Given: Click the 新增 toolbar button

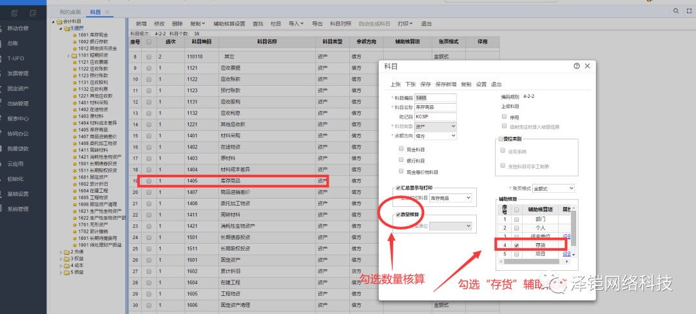Looking at the screenshot, I should [141, 23].
